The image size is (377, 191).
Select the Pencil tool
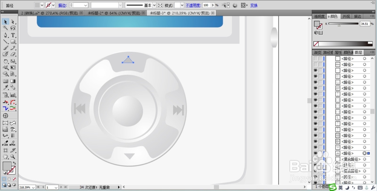click(x=13, y=48)
